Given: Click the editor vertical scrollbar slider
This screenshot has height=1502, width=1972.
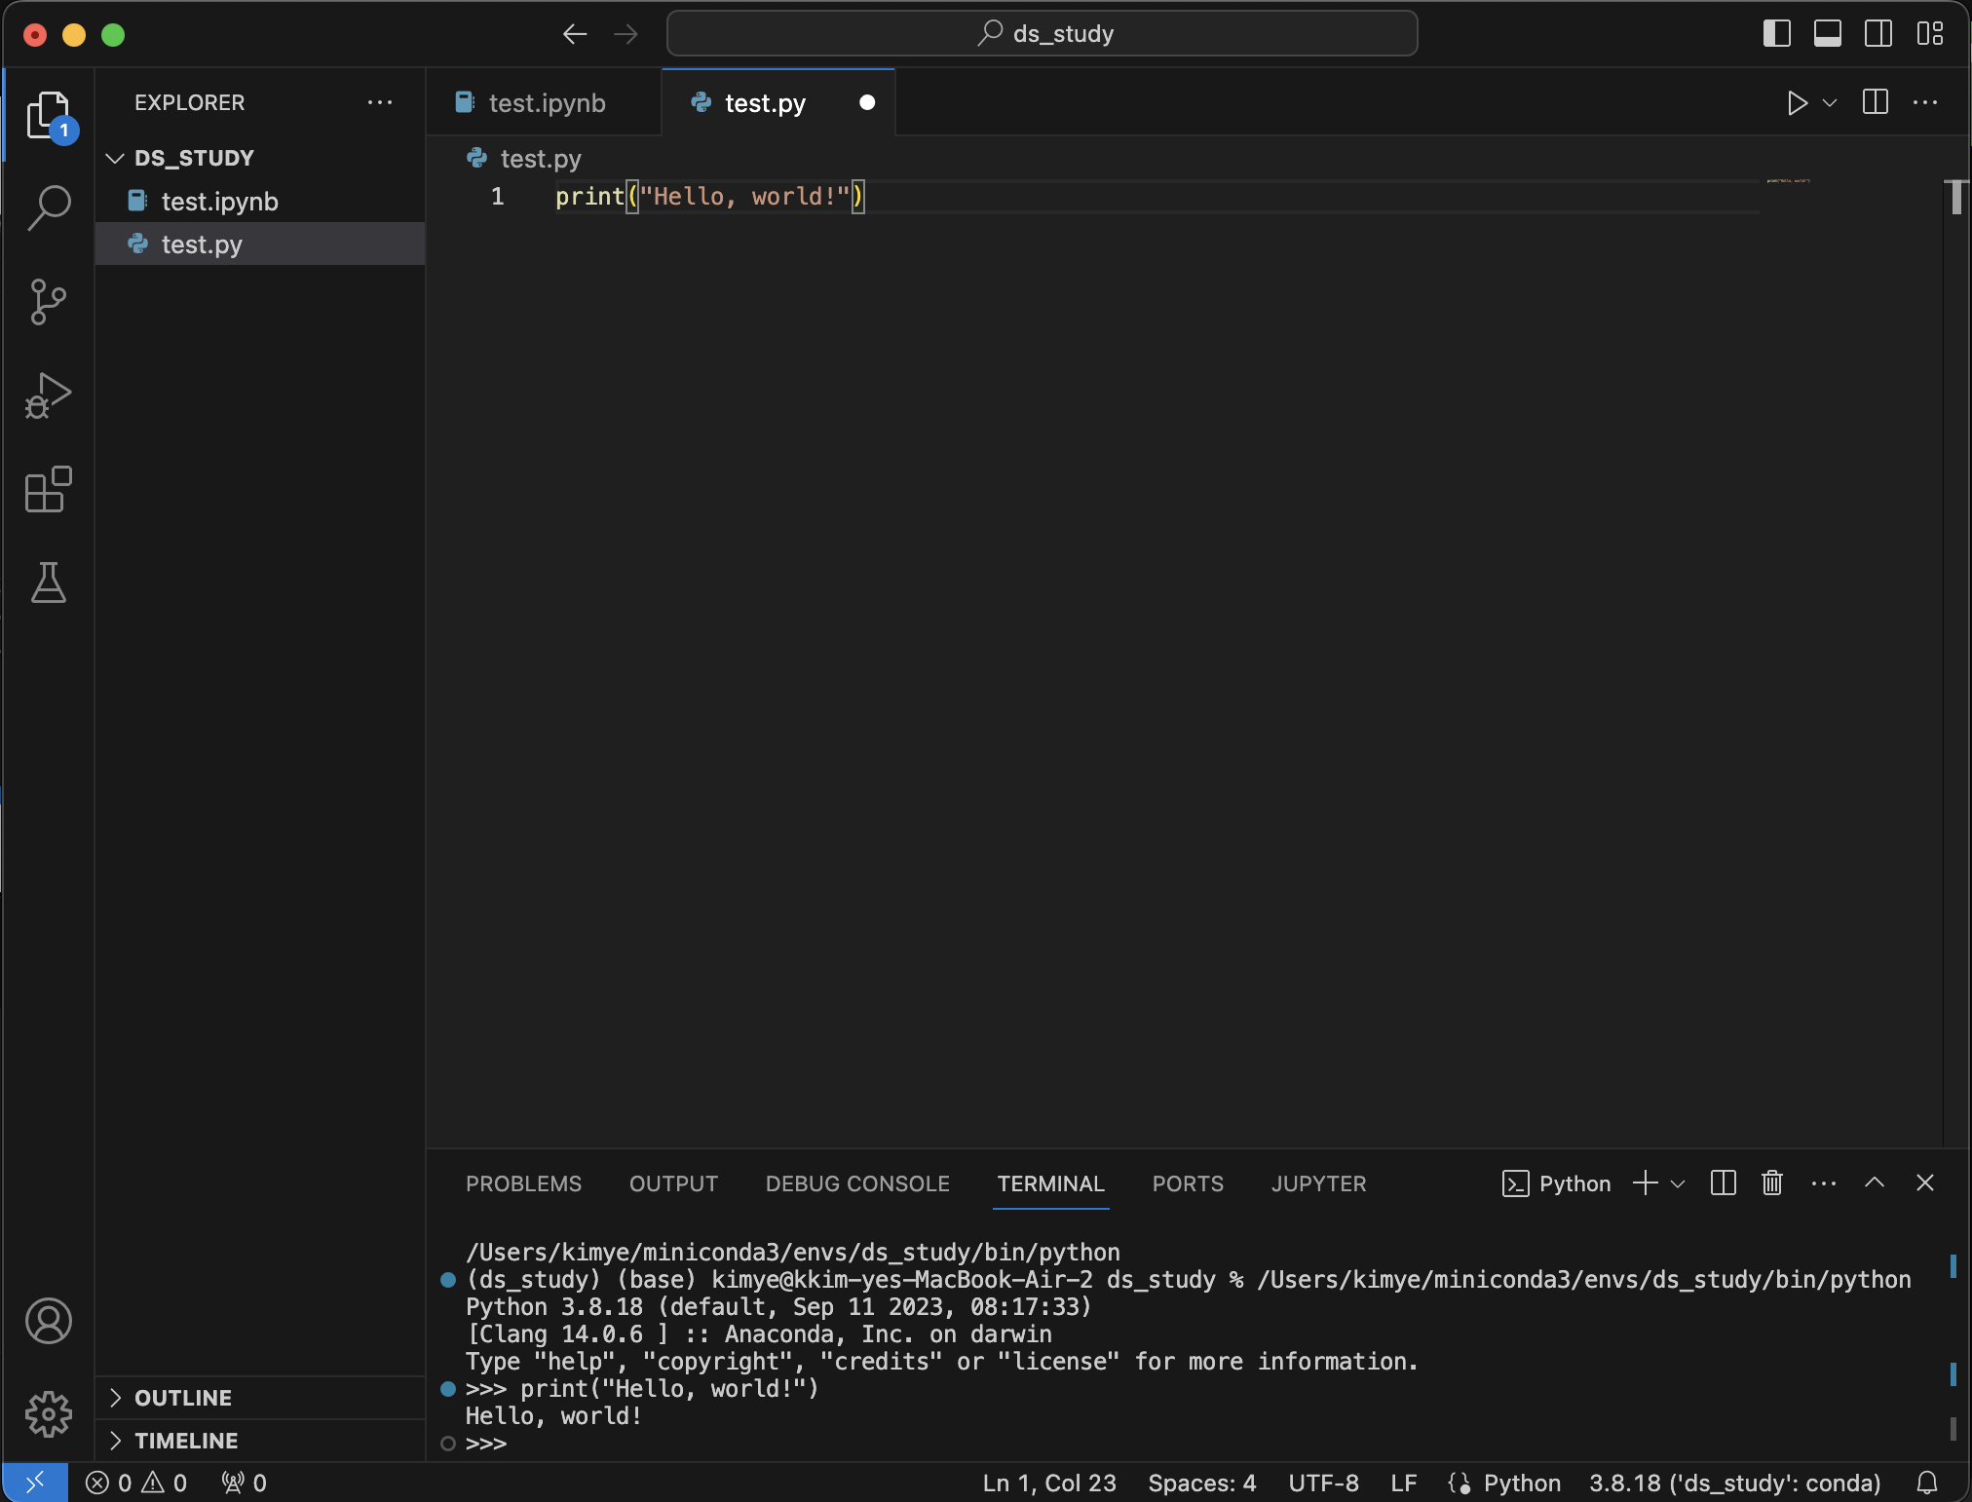Looking at the screenshot, I should (1956, 198).
